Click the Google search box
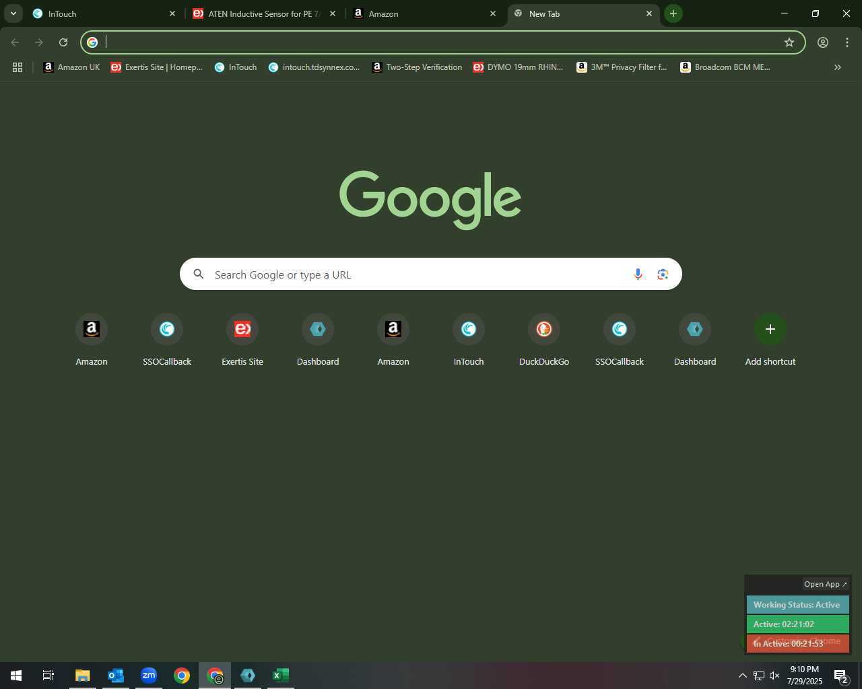 click(431, 275)
